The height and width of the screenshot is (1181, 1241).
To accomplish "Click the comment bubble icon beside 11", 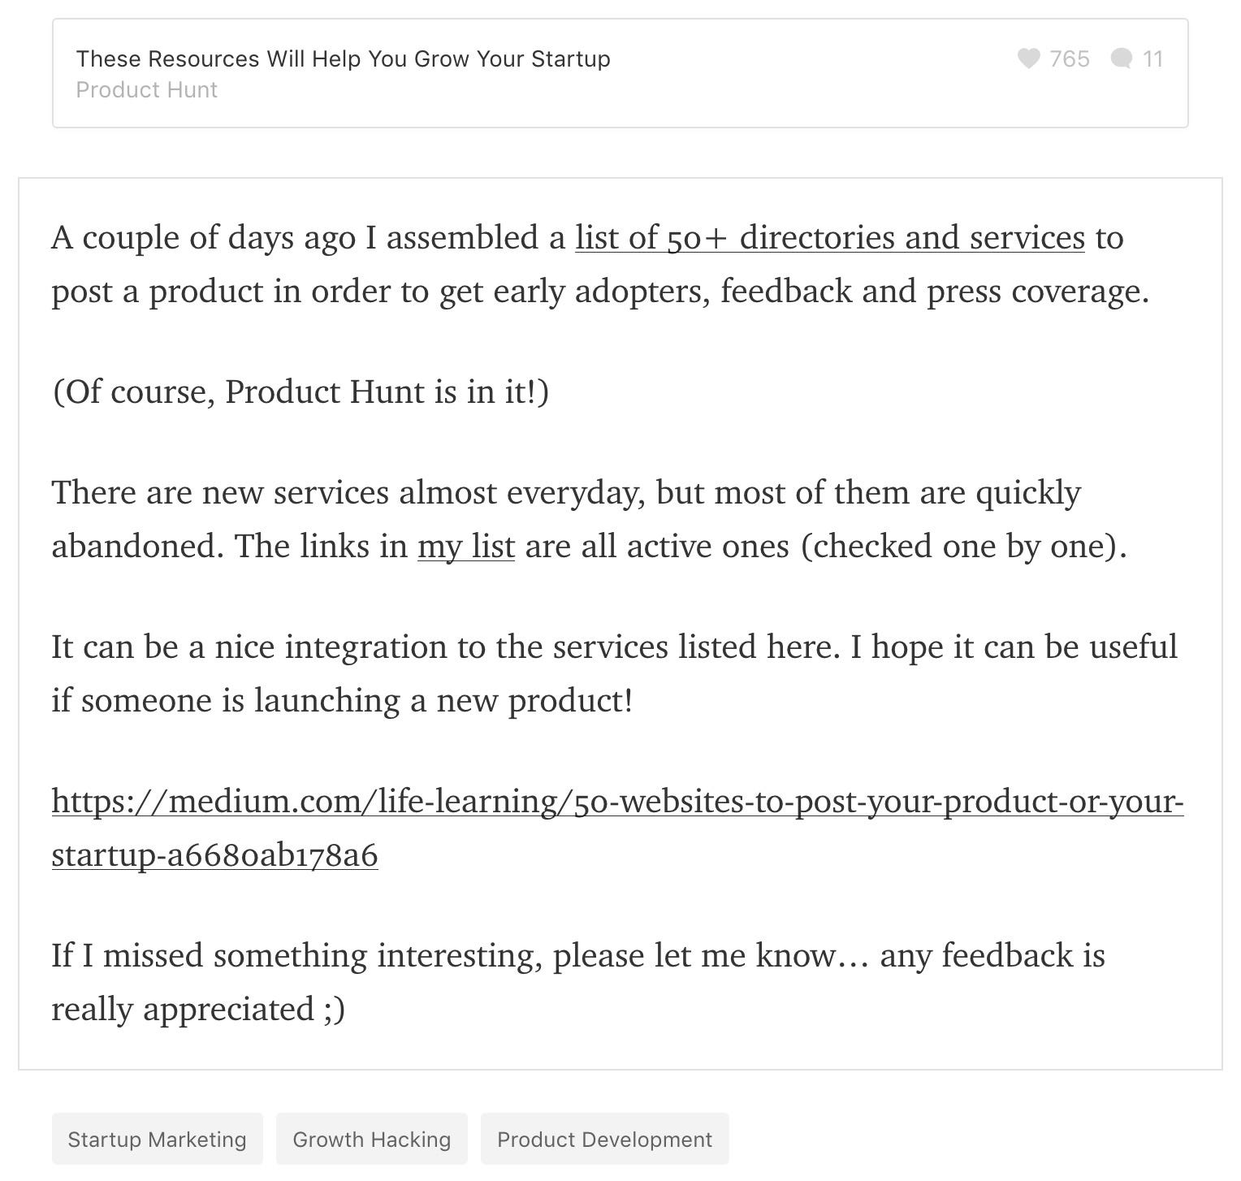I will tap(1121, 58).
